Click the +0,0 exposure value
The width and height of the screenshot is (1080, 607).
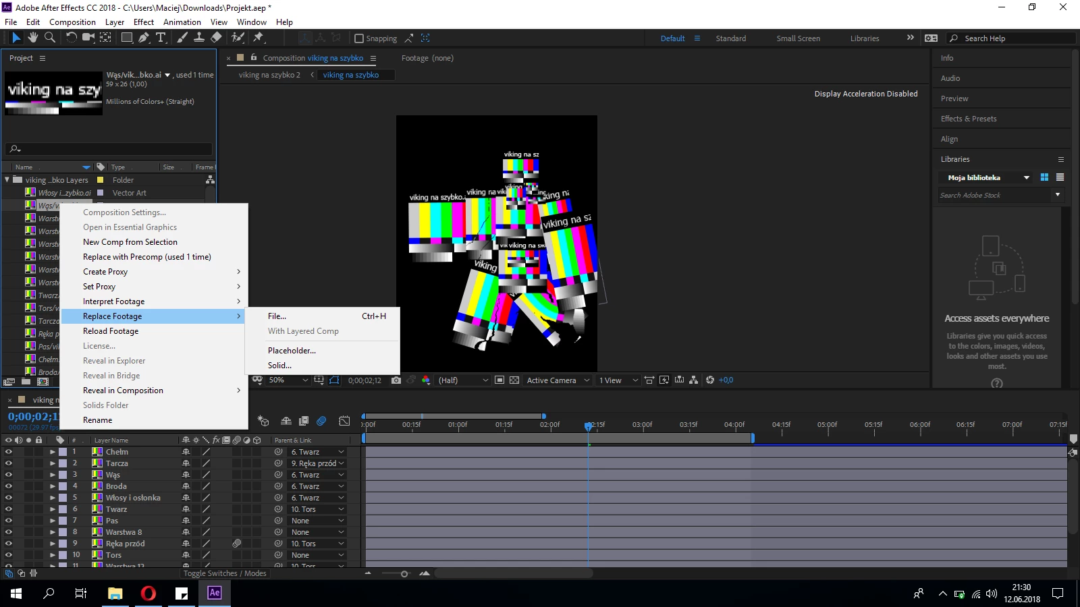726,380
